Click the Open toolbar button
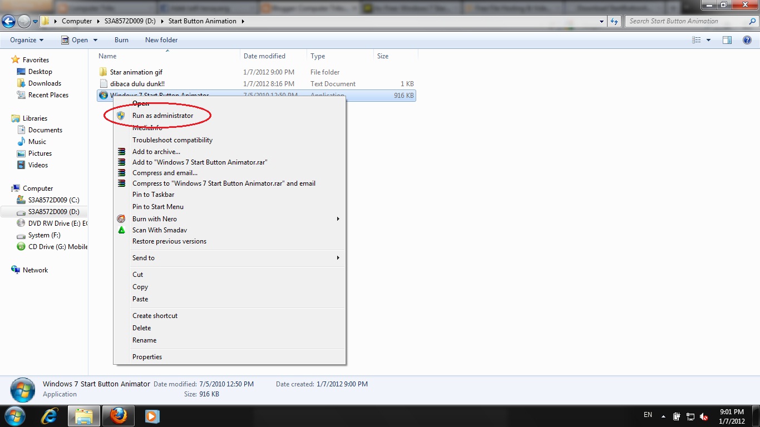Screen dimensions: 760x427 coord(75,40)
